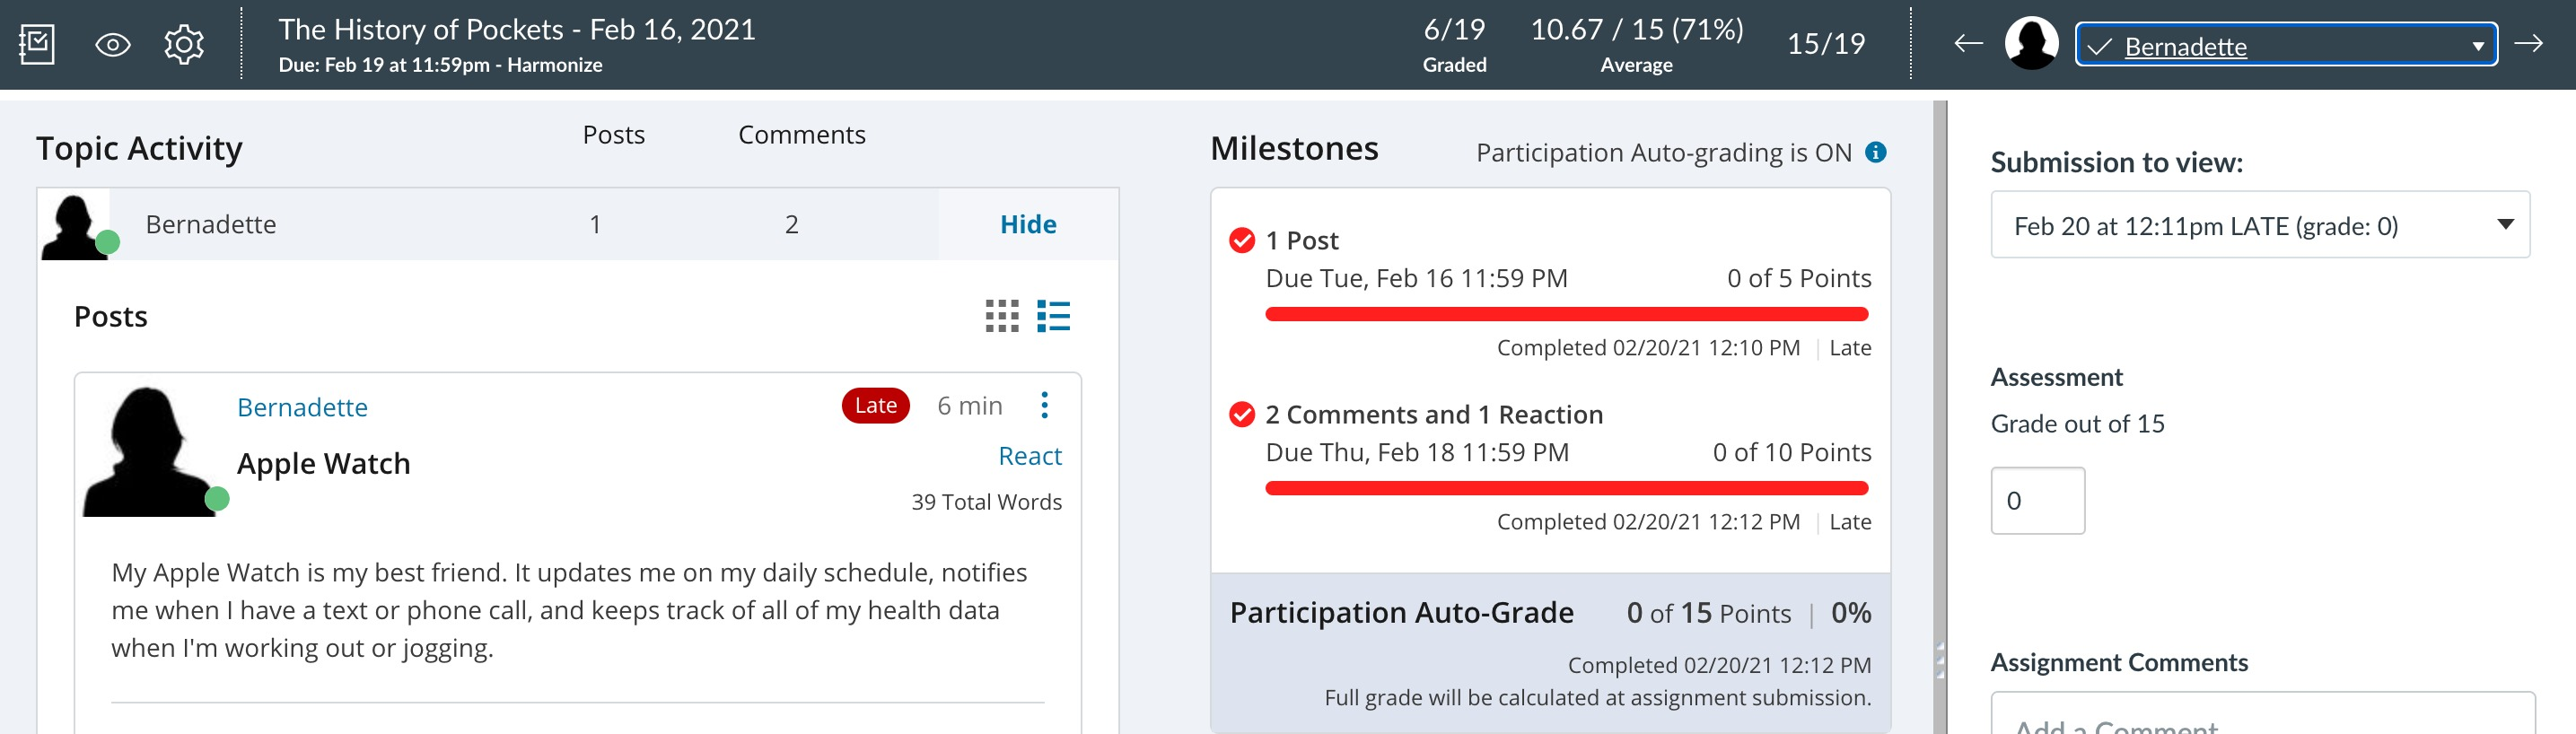
Task: Switch posts to list view
Action: pyautogui.click(x=1053, y=316)
